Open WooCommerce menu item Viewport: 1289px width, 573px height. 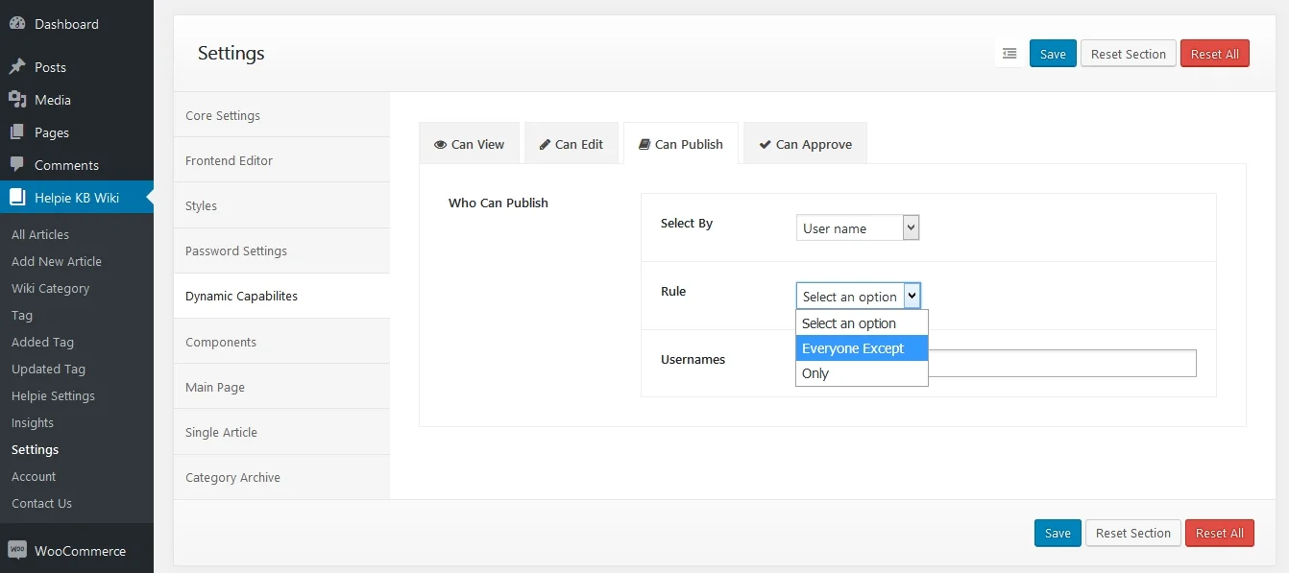(x=77, y=551)
